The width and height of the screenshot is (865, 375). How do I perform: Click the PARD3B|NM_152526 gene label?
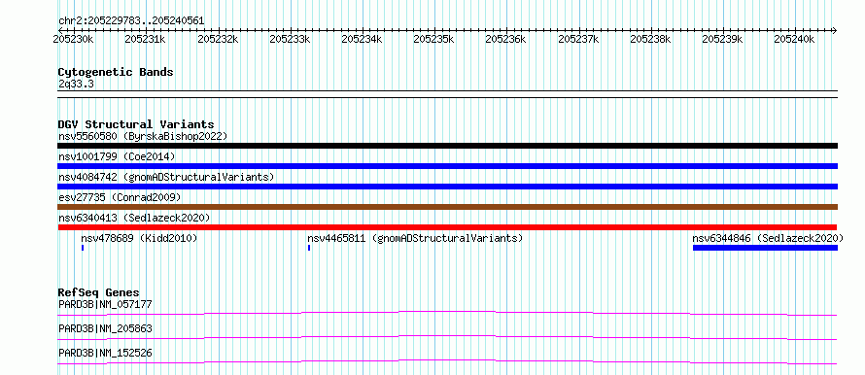tap(105, 353)
